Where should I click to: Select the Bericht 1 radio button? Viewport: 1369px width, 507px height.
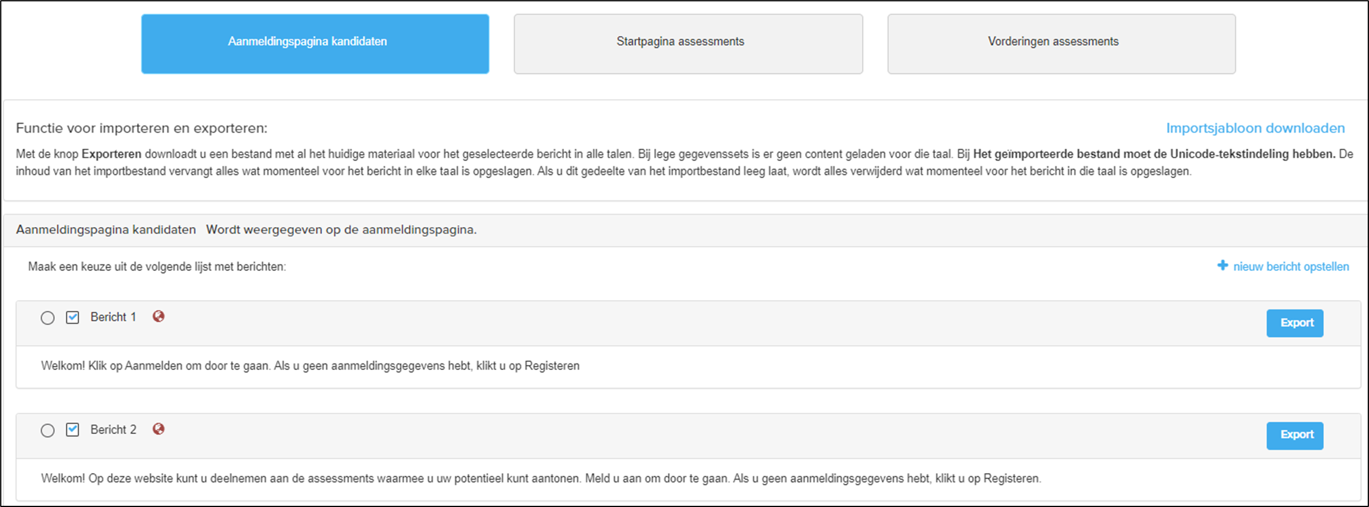coord(47,318)
